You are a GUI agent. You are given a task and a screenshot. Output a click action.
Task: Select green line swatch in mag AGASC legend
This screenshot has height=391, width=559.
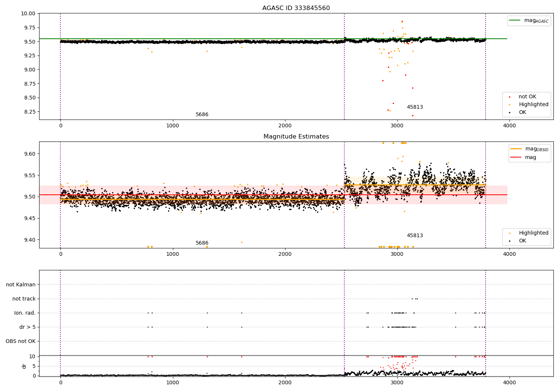click(515, 20)
